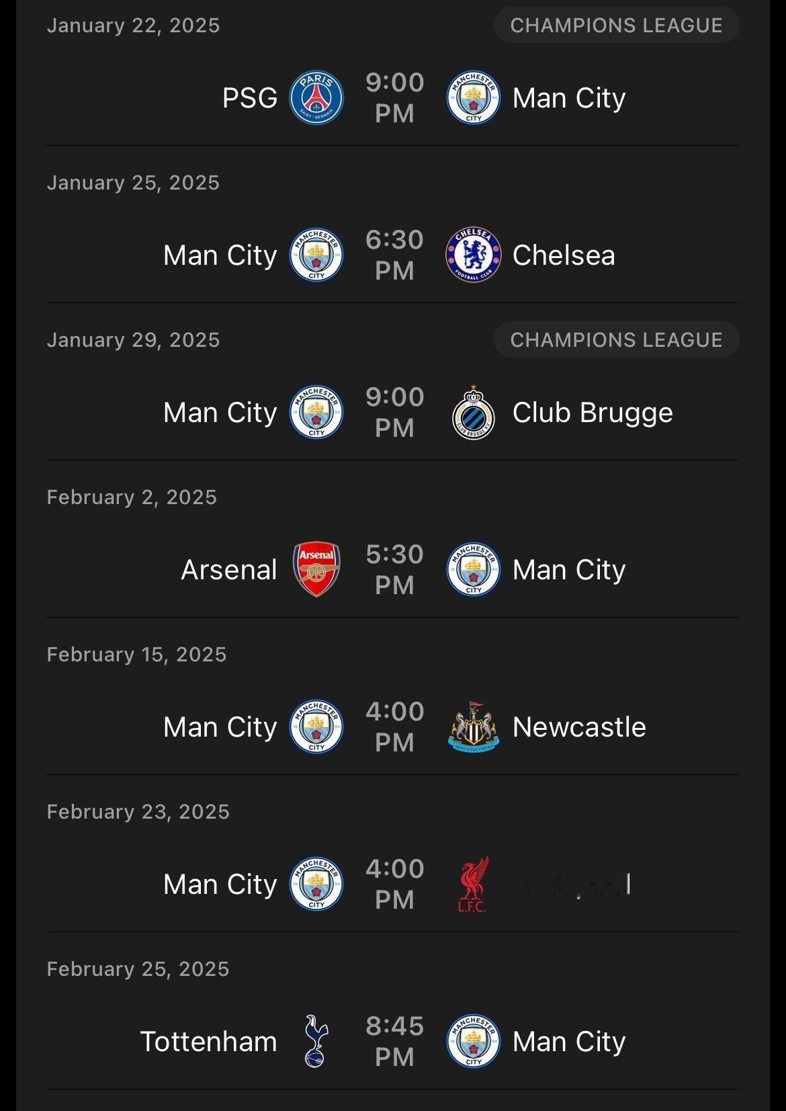Tap Man City crest in PSG fixture
The height and width of the screenshot is (1111, 786).
[x=474, y=98]
